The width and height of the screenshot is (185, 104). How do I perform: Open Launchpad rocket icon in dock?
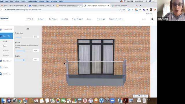click(x=14, y=101)
